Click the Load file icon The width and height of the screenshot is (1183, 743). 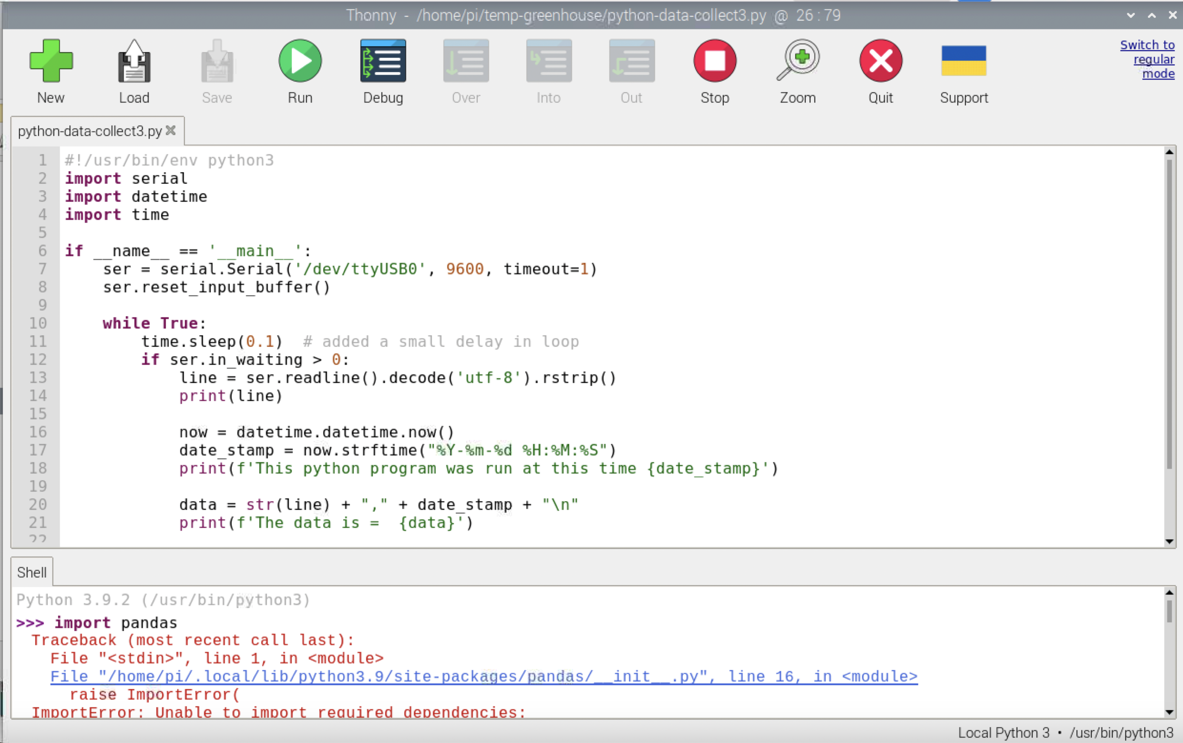click(x=134, y=61)
